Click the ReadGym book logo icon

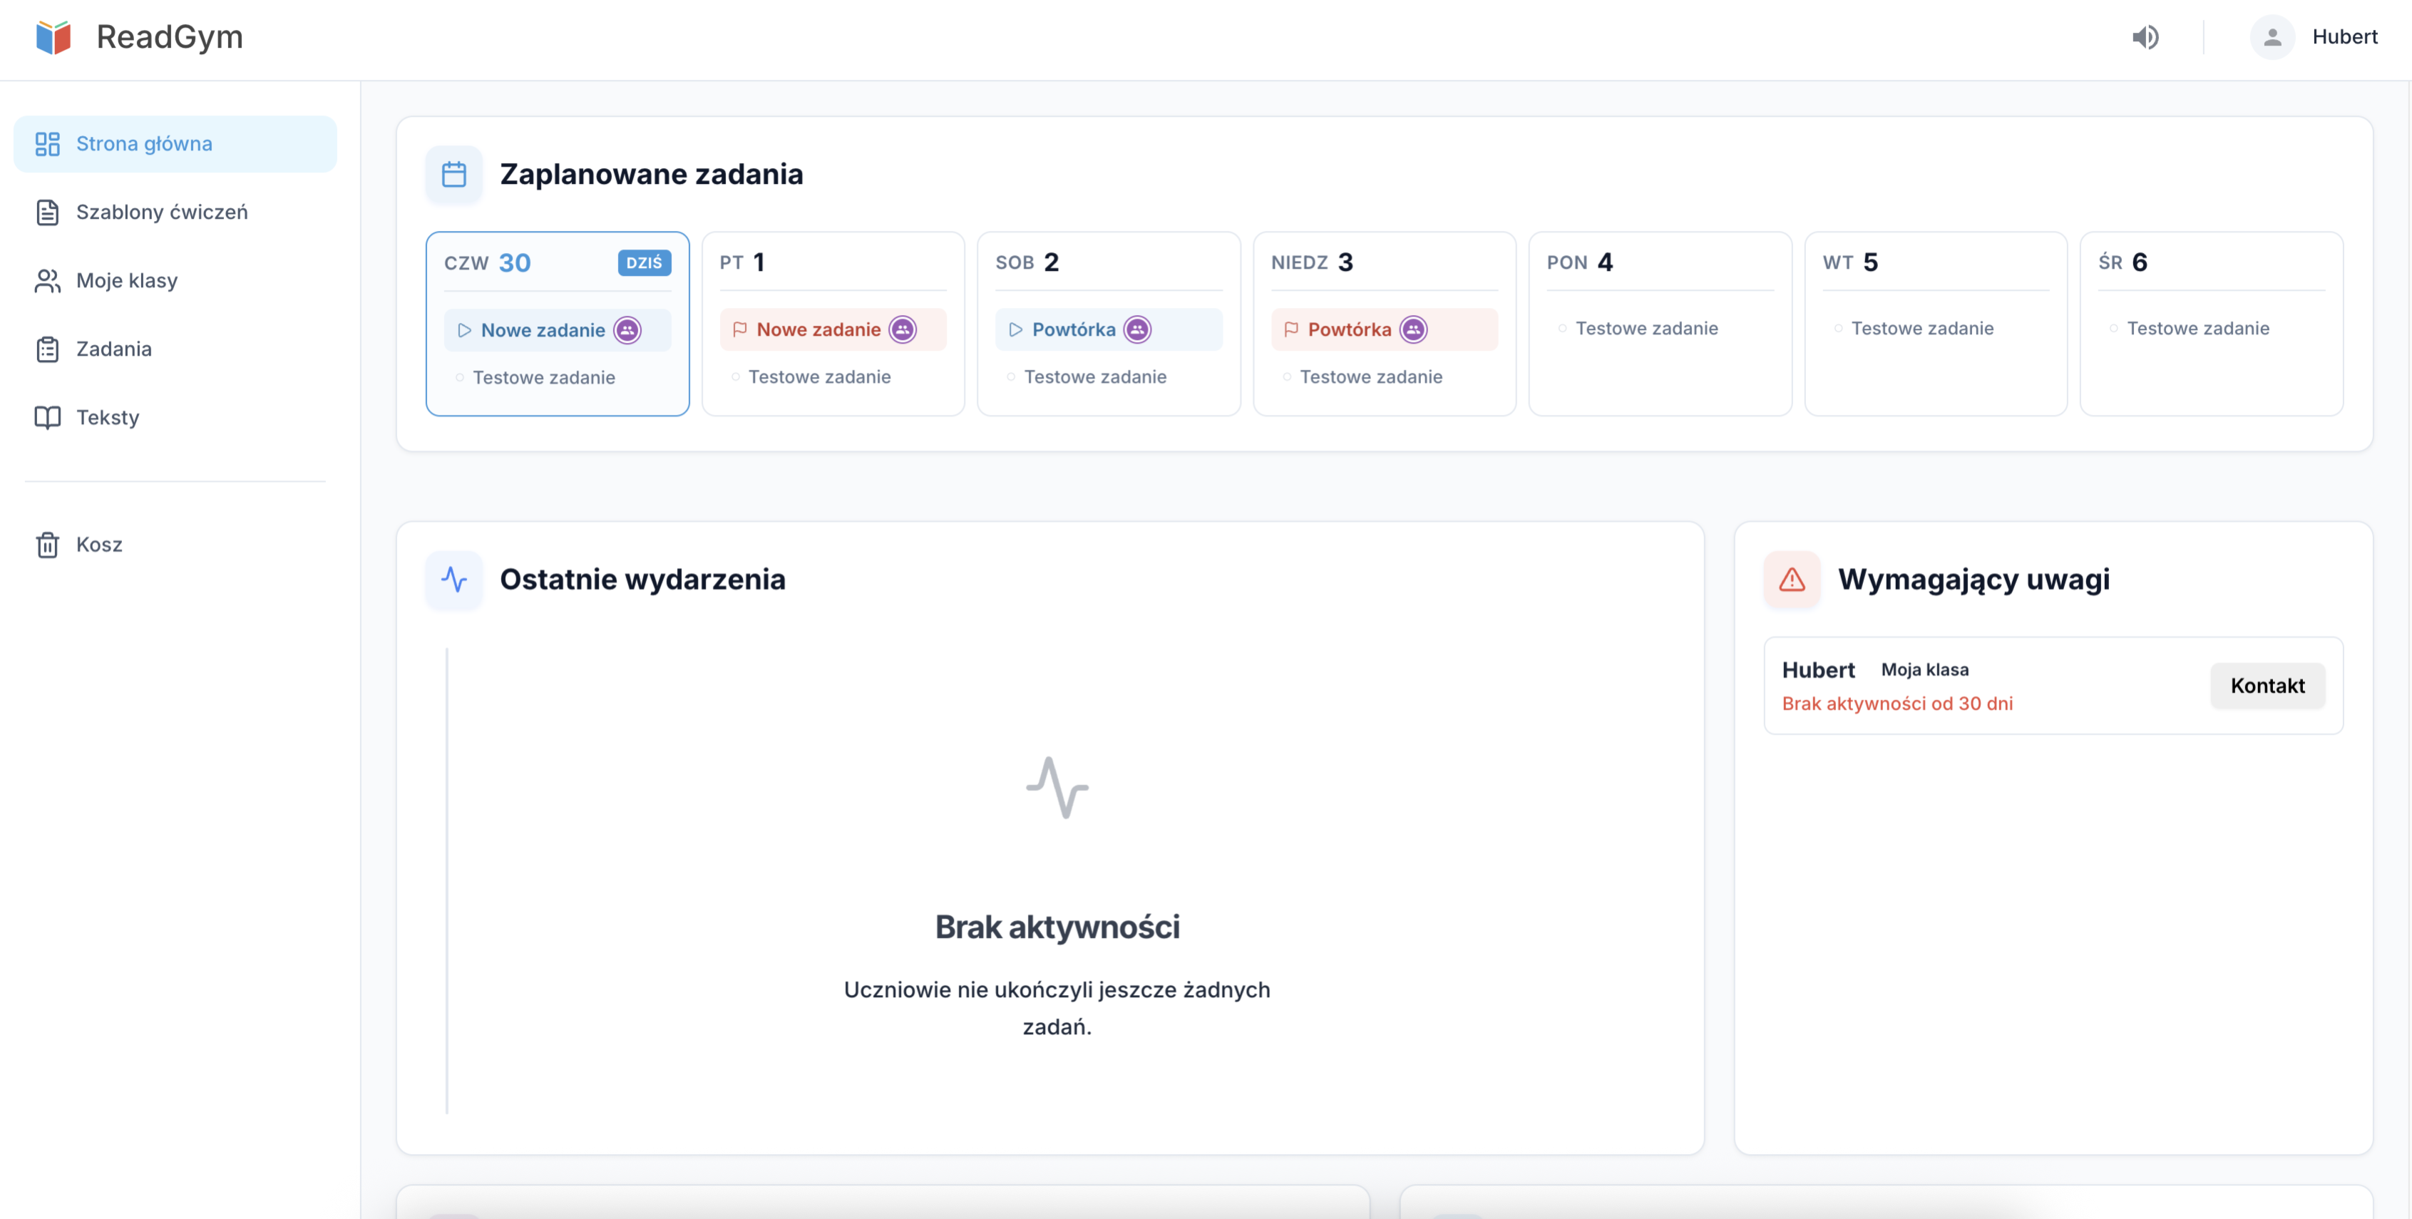[53, 38]
